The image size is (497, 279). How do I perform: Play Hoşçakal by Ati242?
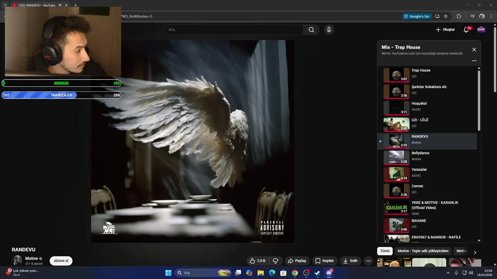point(427,108)
